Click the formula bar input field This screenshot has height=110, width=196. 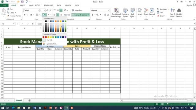click(x=115, y=24)
